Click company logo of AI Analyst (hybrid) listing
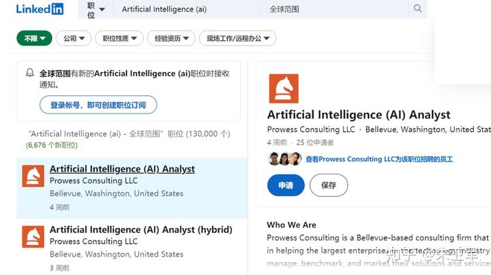491x275 pixels. pyautogui.click(x=33, y=237)
